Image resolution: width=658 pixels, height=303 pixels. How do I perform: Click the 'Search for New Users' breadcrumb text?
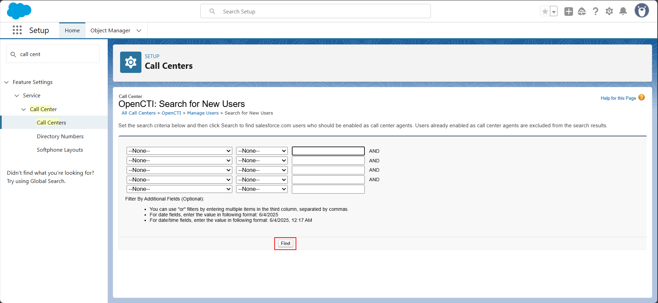tap(249, 113)
